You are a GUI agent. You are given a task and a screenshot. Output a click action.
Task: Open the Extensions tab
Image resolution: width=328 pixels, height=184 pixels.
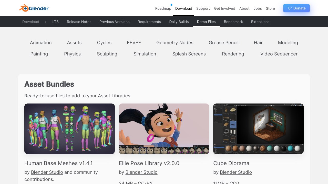(x=260, y=22)
